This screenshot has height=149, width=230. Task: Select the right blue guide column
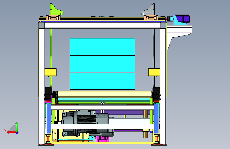click(x=157, y=119)
